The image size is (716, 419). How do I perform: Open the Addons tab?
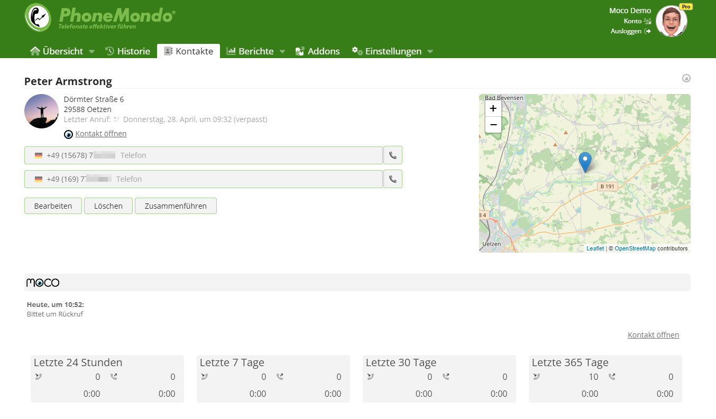click(317, 51)
